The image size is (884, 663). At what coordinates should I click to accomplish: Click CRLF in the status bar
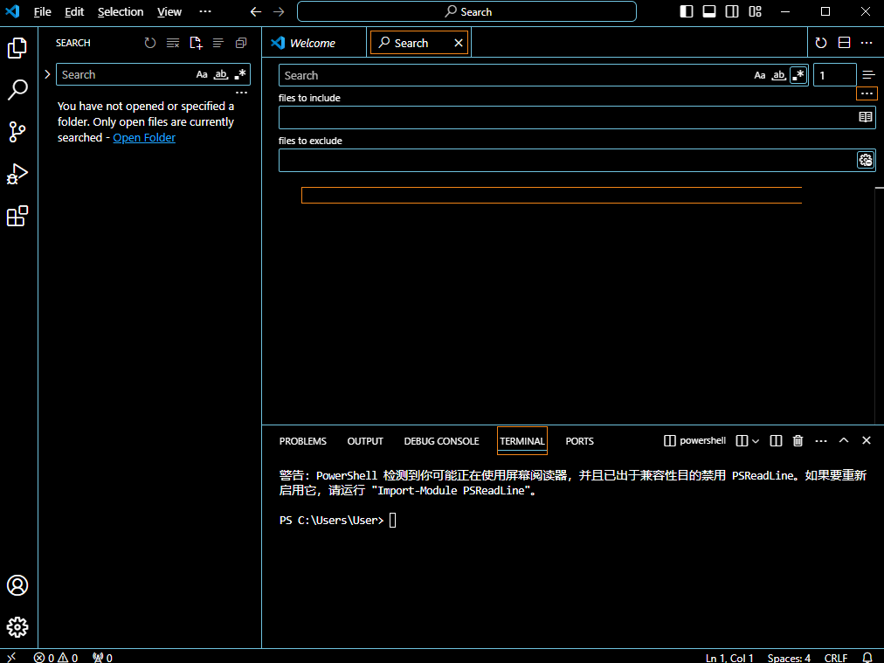point(835,658)
